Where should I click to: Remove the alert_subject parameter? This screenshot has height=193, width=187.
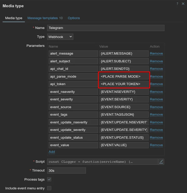tap(156, 61)
